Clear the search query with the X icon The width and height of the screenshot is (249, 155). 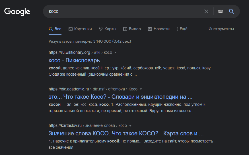click(206, 11)
